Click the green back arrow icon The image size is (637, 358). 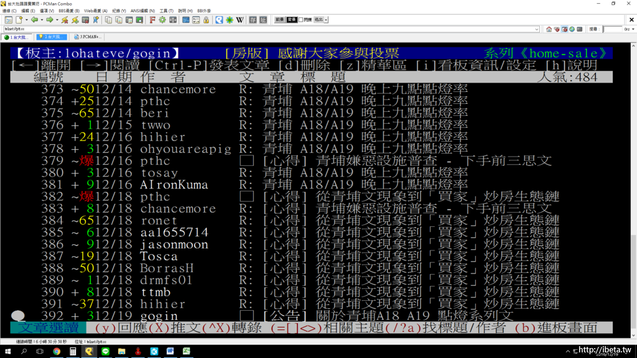34,20
